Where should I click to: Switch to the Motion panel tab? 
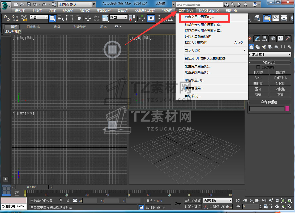[273, 39]
